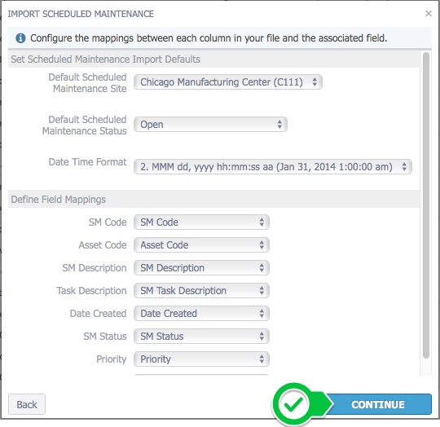Open the Asset Code mapping dropdown
This screenshot has height=427, width=440.
pos(201,245)
